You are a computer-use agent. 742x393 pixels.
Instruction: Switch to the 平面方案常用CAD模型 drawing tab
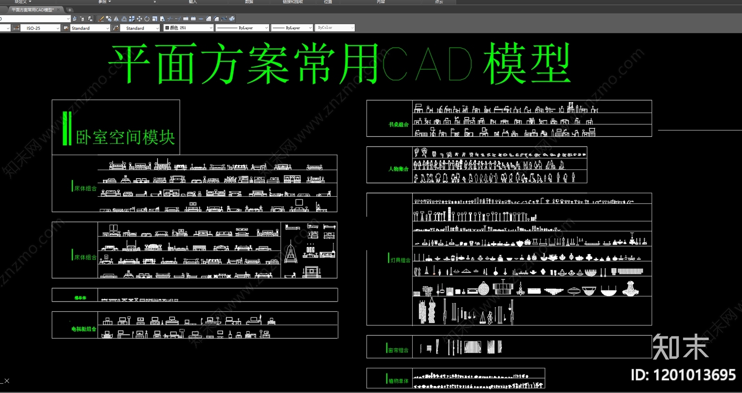click(32, 10)
